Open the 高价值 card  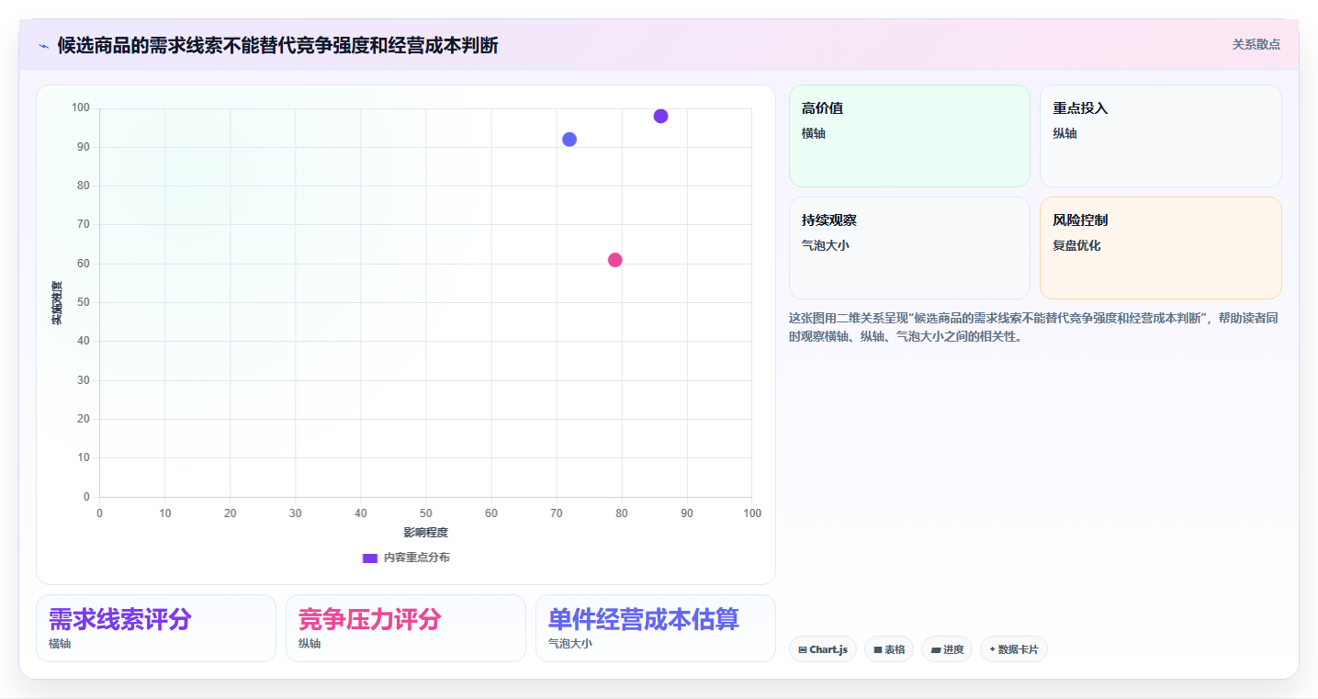tap(909, 136)
